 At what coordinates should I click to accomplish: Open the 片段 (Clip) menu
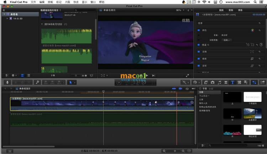[67, 2]
